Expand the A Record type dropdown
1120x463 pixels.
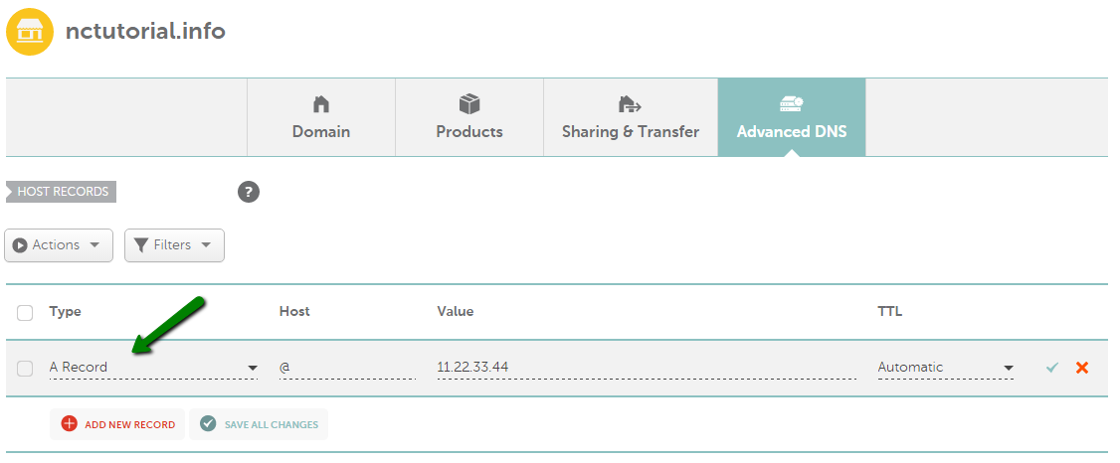[153, 368]
